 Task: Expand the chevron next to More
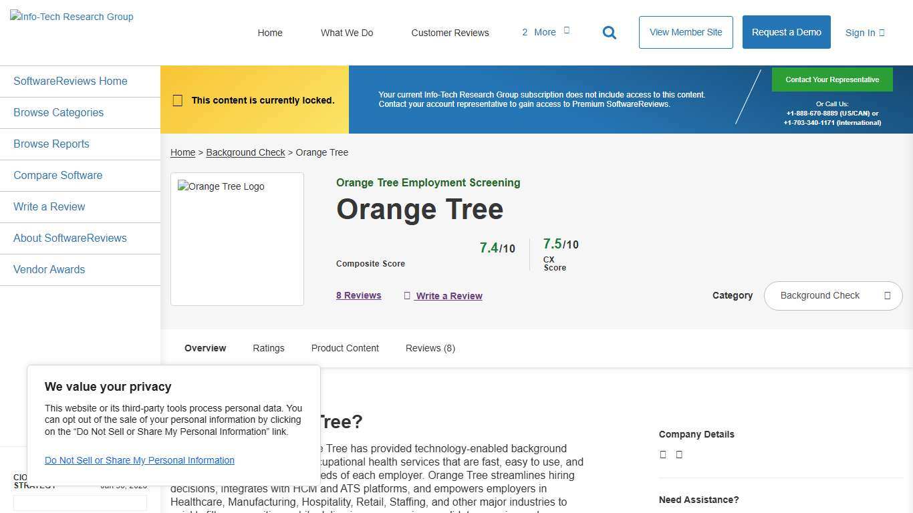pyautogui.click(x=565, y=29)
